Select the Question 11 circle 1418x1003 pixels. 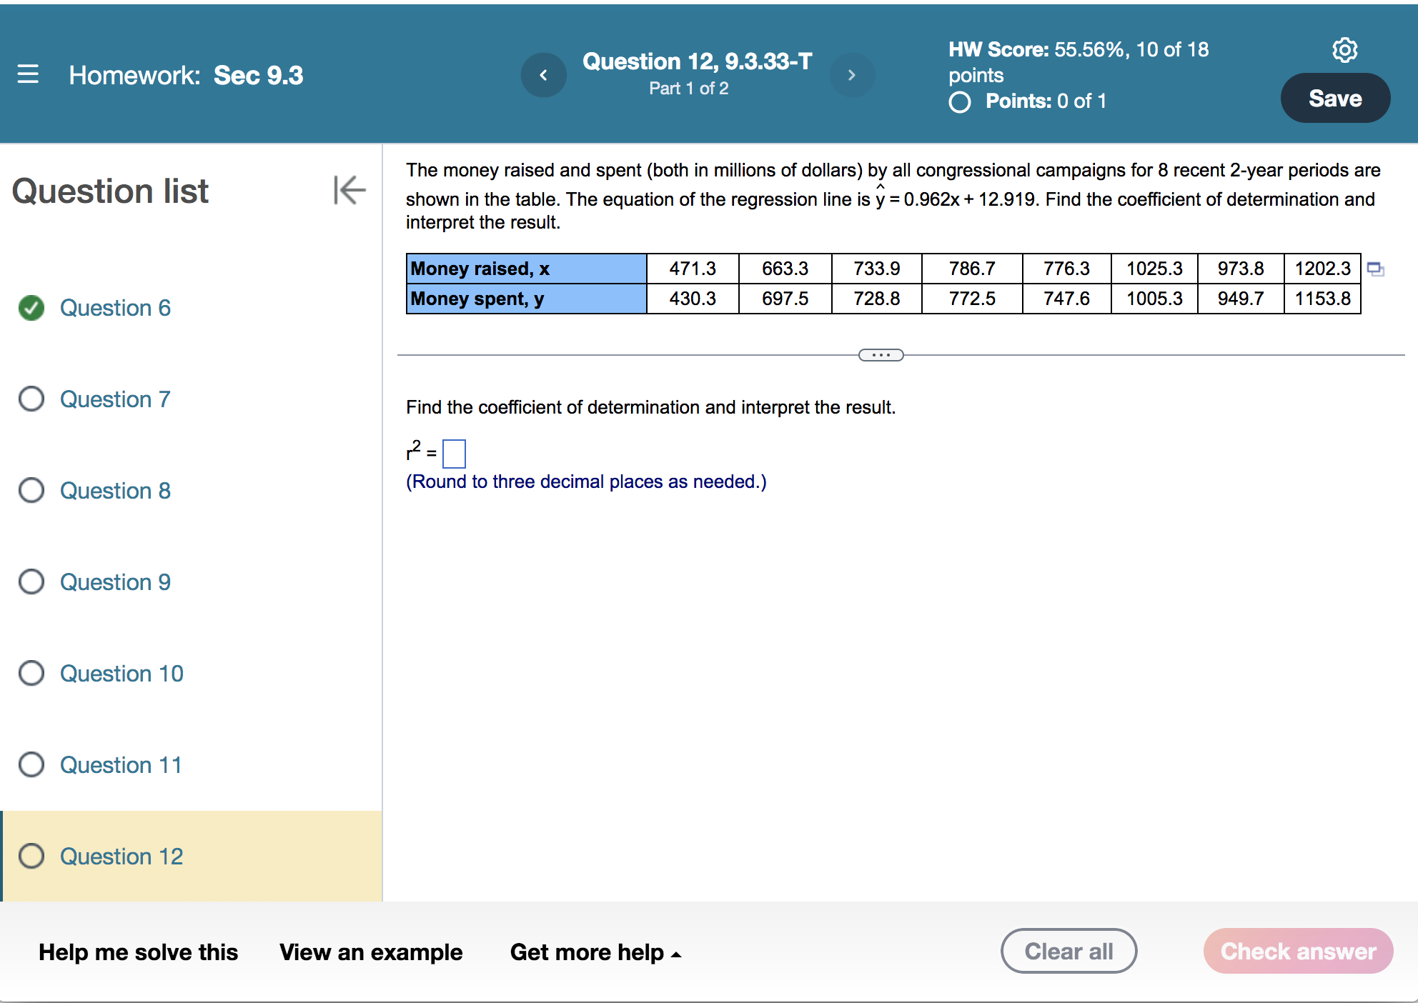coord(31,765)
